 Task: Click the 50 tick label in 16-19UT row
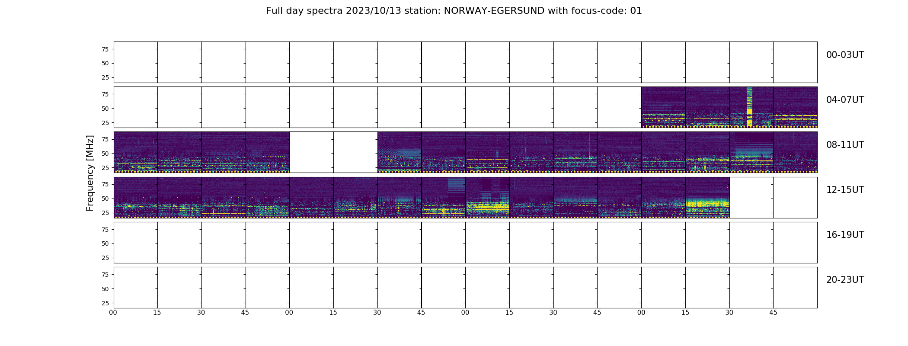coord(105,243)
